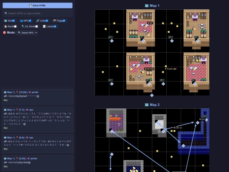Click the Map 1 heading
The image size is (229, 172).
152,6
